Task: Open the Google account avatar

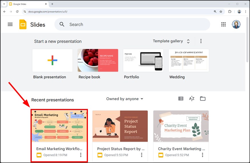Action: point(236,24)
